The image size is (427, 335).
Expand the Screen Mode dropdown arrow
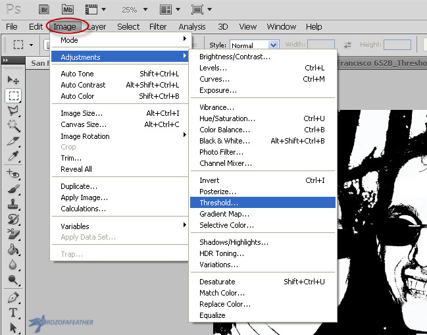[209, 10]
